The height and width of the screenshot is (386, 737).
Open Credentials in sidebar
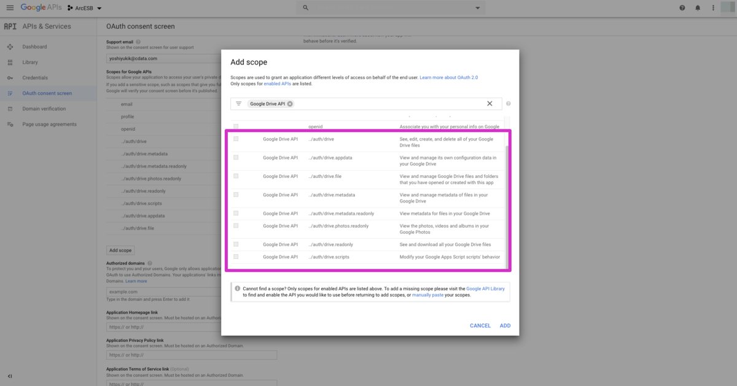pos(35,78)
